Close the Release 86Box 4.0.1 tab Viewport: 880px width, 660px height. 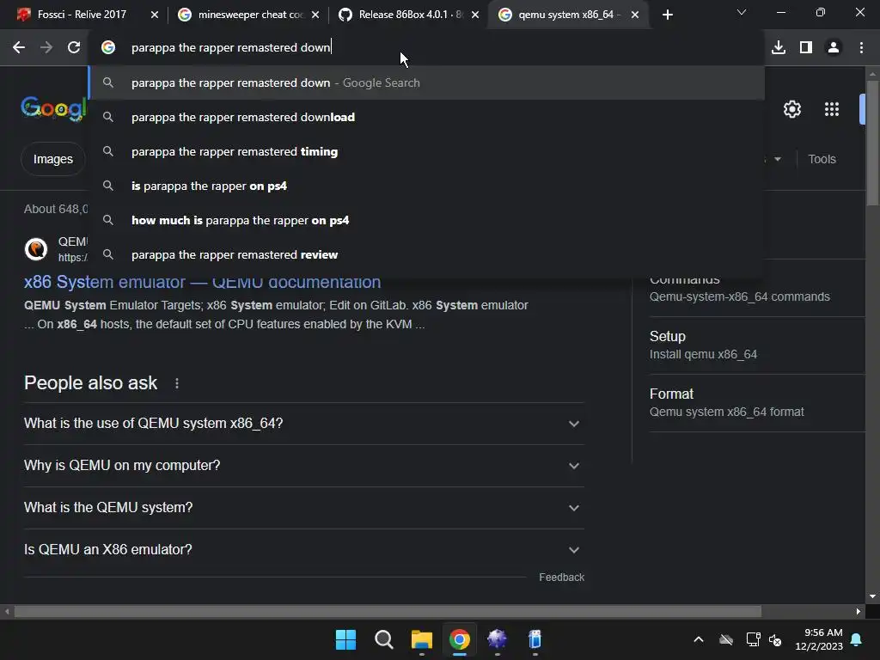coord(475,15)
